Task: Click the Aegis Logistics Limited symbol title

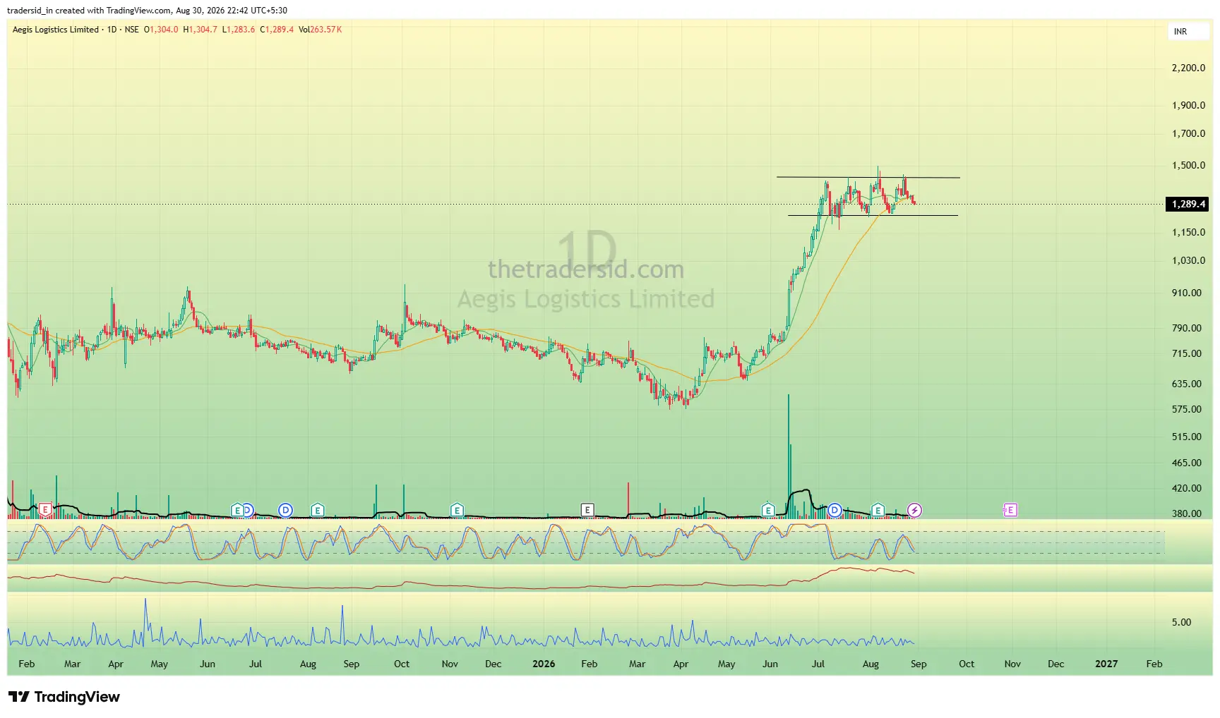Action: click(56, 30)
